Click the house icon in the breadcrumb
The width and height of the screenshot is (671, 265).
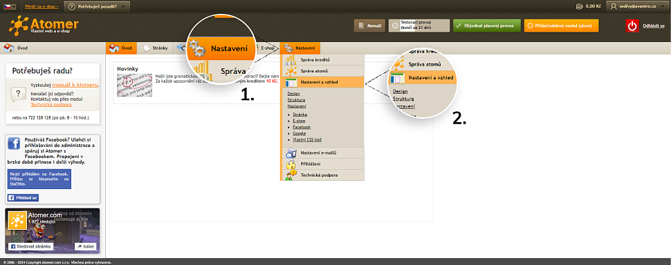[x=8, y=48]
